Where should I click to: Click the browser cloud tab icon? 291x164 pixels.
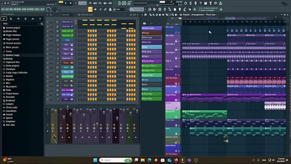33,18
